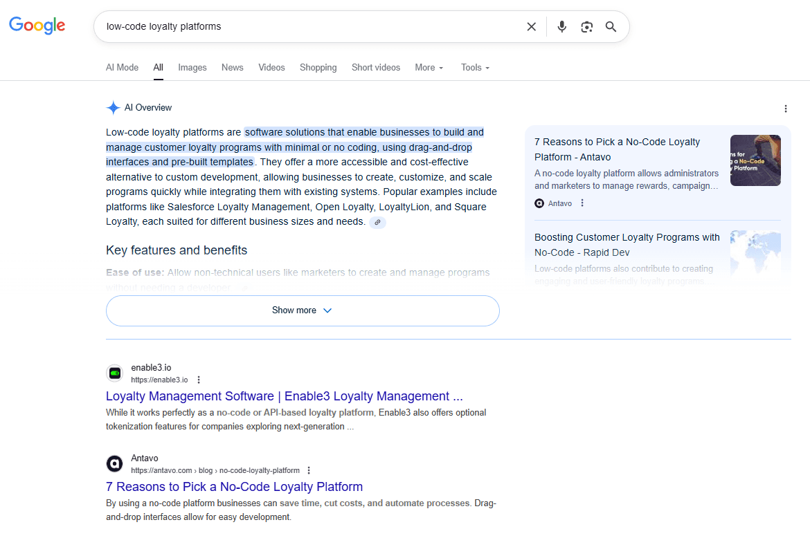The width and height of the screenshot is (810, 538).
Task: Switch to Short videos tab
Action: click(376, 68)
